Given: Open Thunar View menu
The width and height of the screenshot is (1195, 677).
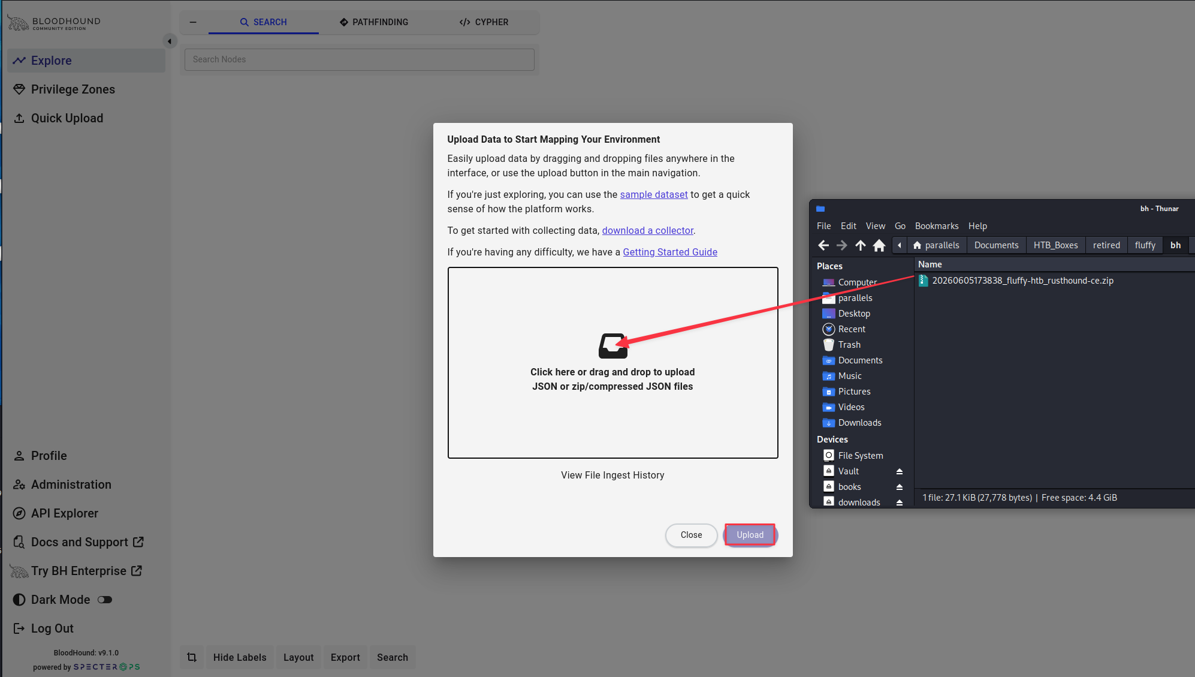Looking at the screenshot, I should coord(876,226).
